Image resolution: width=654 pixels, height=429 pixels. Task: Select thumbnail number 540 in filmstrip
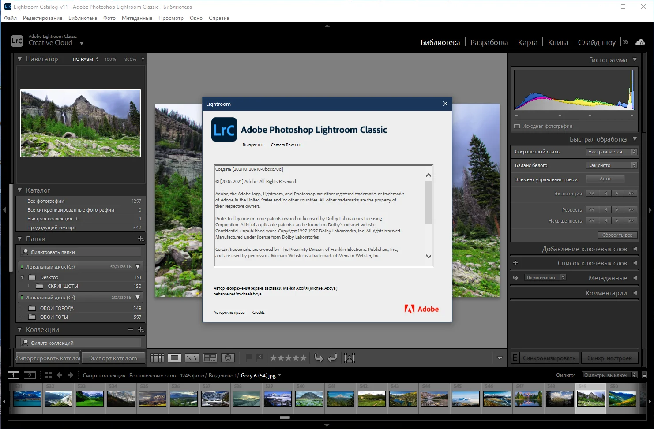[309, 399]
